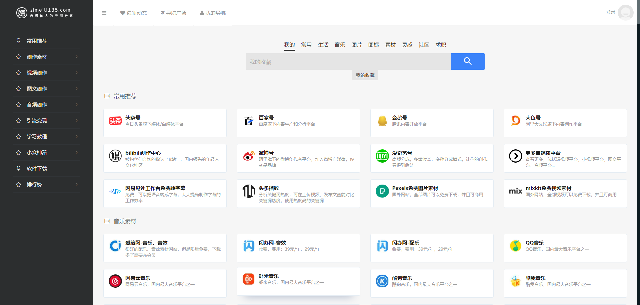Expand the 引流变现 sidebar chevron

coord(77,121)
